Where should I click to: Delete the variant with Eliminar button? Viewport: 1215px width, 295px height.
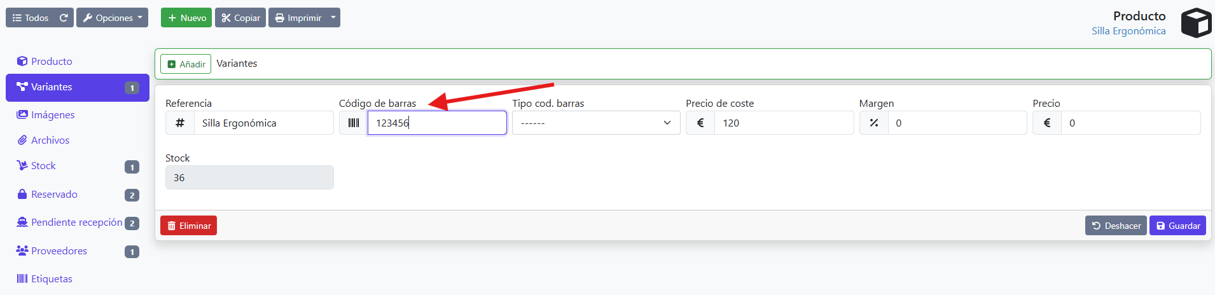(188, 226)
